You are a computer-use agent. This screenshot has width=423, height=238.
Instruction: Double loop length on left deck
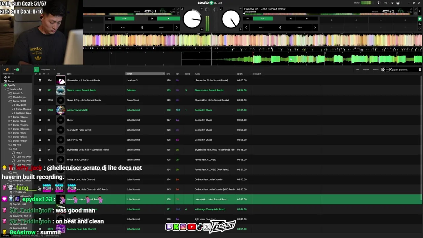[177, 27]
